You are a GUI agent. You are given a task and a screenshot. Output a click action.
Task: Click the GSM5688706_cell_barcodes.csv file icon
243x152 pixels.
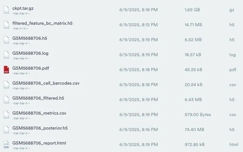(6, 85)
